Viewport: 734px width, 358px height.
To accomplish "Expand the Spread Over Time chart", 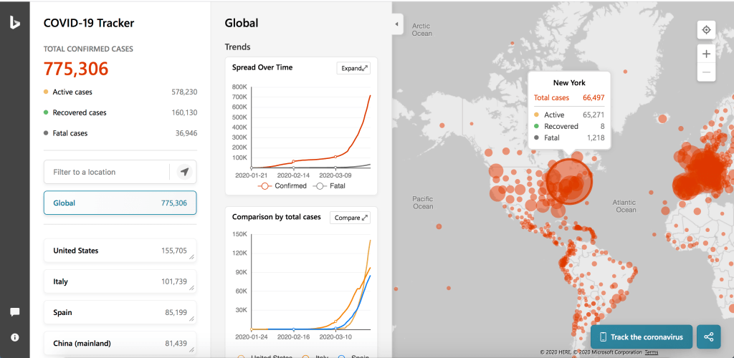I will (353, 68).
